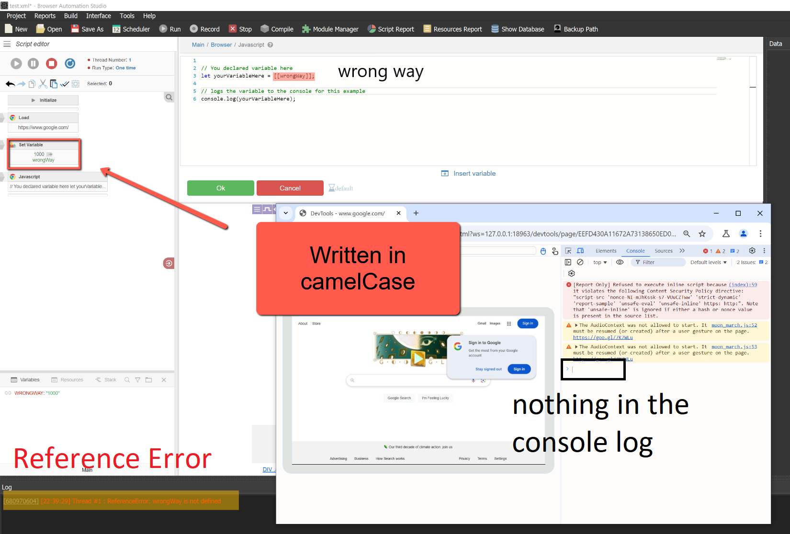Viewport: 790px width, 534px height.
Task: Click the green Ok button
Action: (220, 188)
